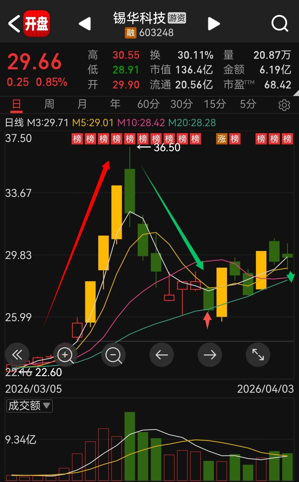Switch to 60分 chart tab
This screenshot has width=299, height=482.
coord(148,104)
